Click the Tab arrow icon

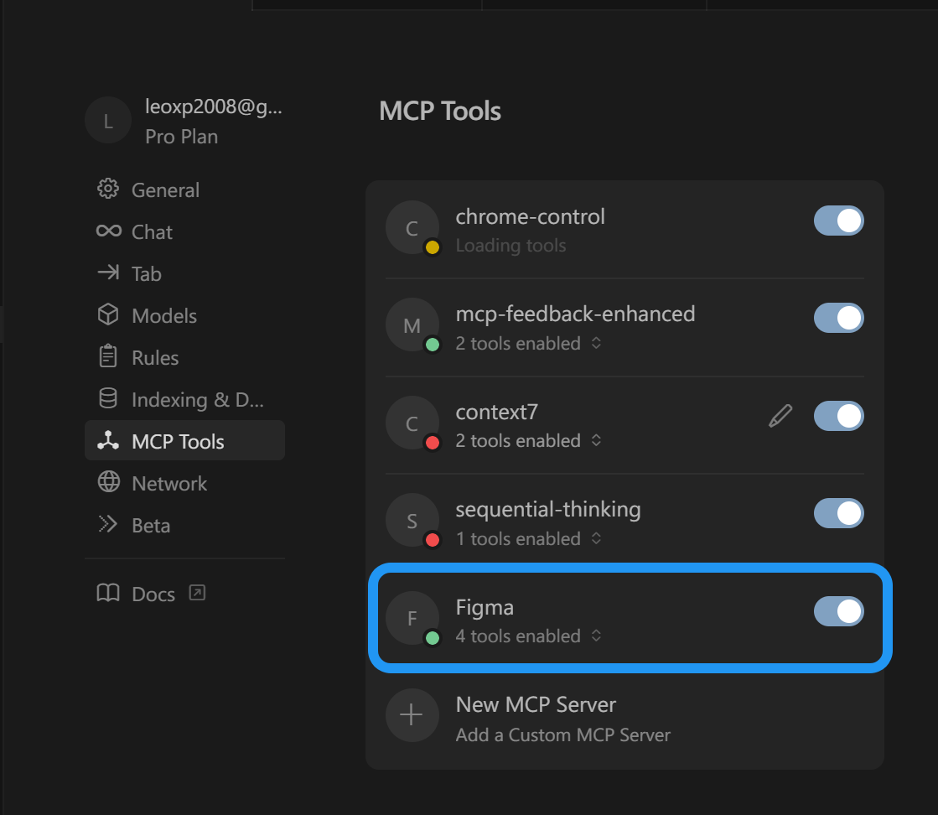click(108, 273)
